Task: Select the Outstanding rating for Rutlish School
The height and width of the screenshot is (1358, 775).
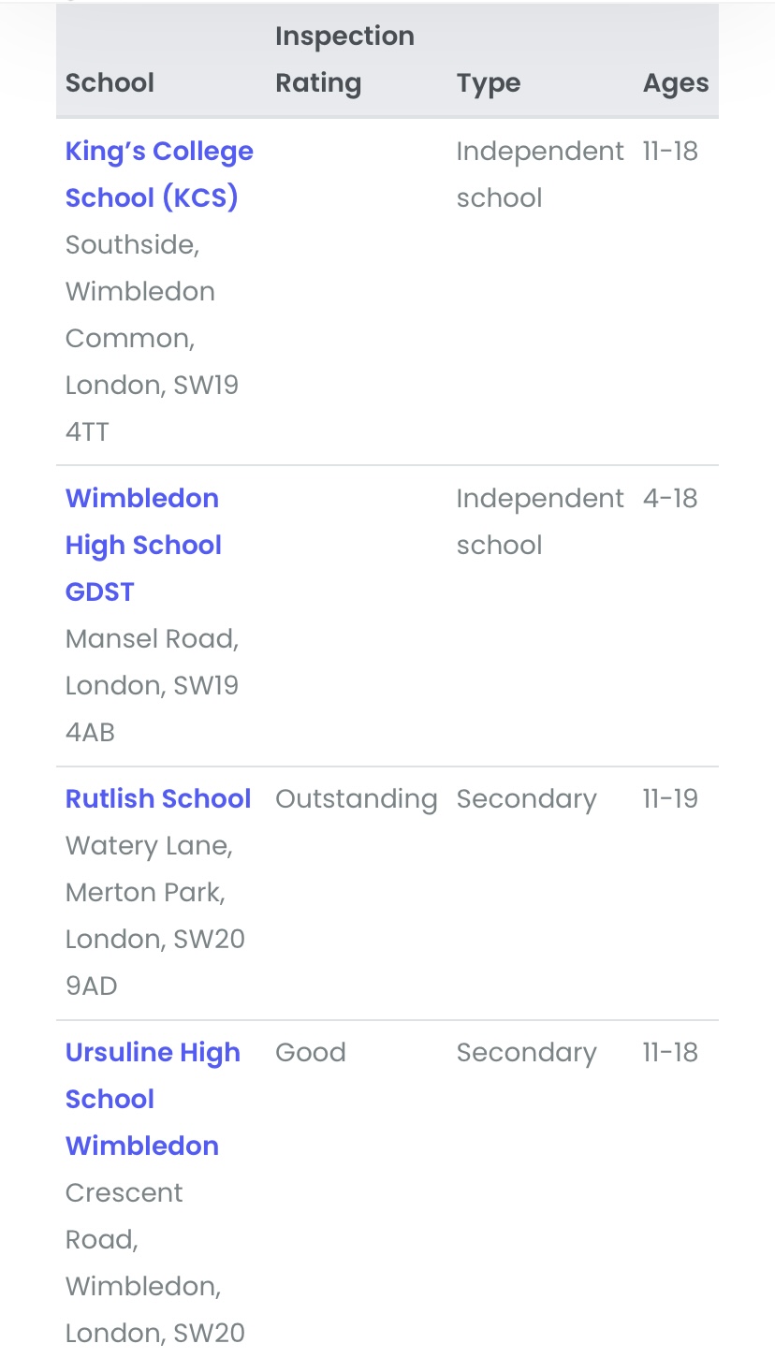Action: coord(356,798)
